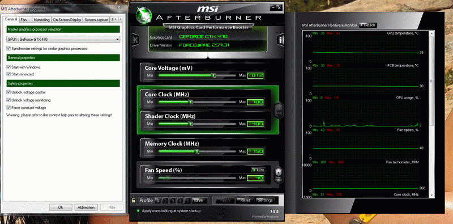Switch to the On-Screen Display tab
This screenshot has height=224, width=453.
(x=67, y=20)
